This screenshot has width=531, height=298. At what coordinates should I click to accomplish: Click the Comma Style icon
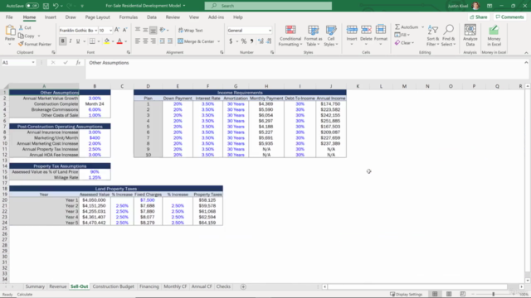251,41
